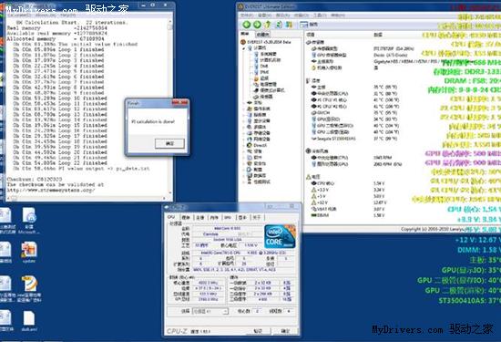Select 系统摘要 item in EVEREST tree
This screenshot has height=342, width=501.
tap(265, 54)
